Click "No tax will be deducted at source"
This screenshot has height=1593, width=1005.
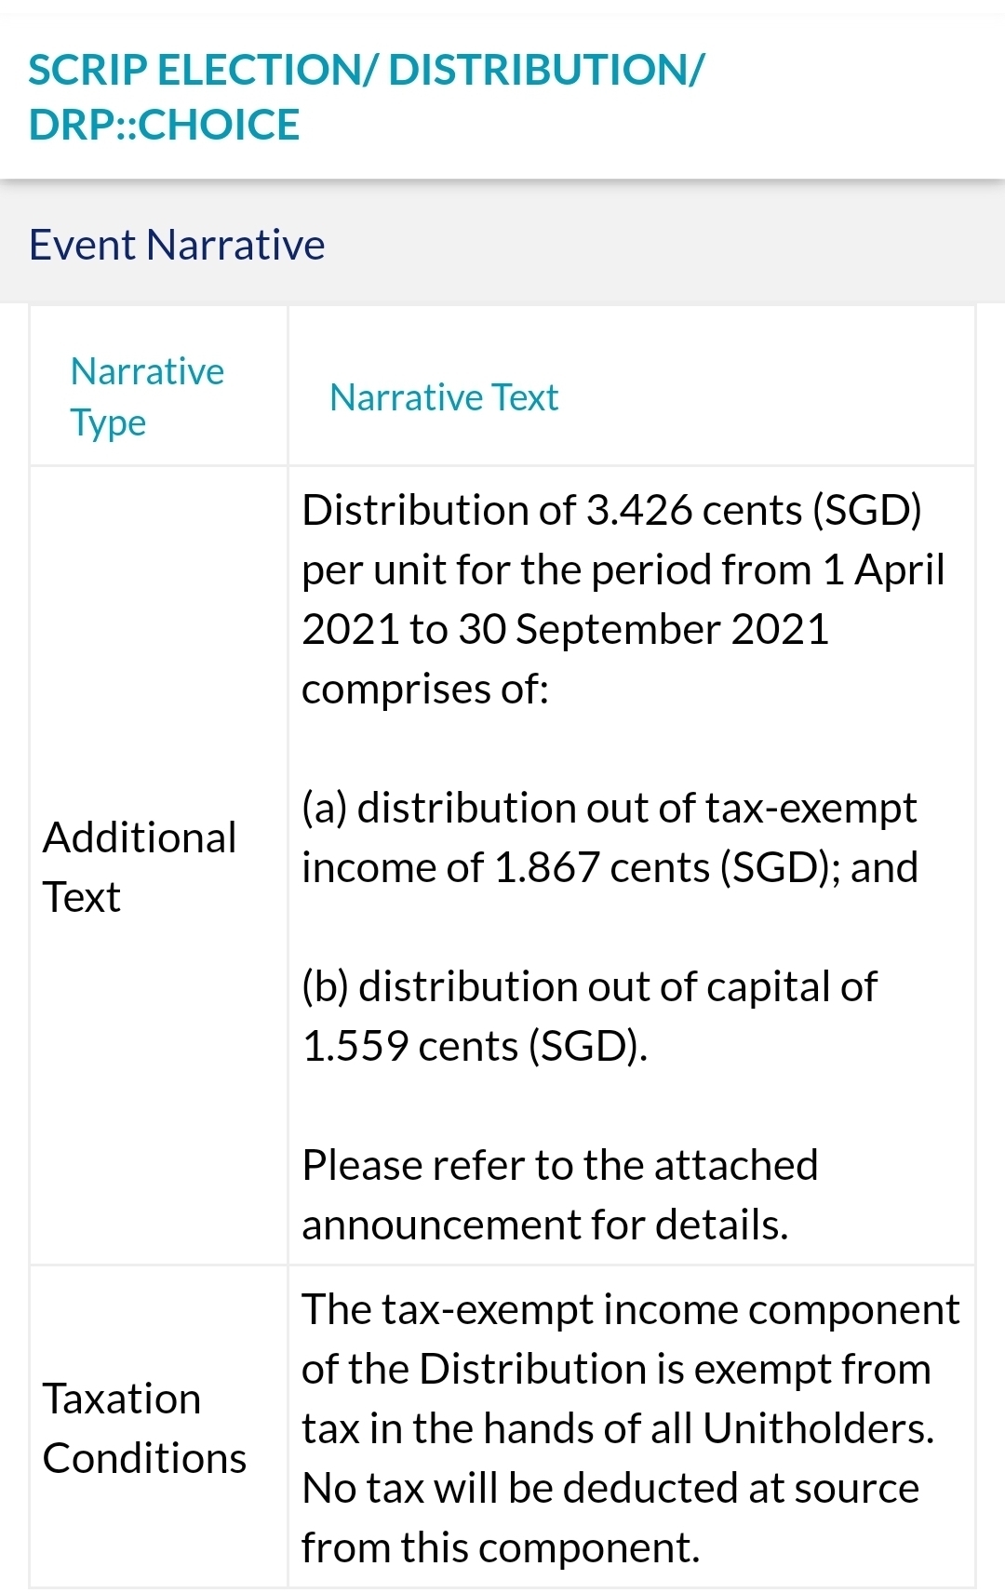click(x=610, y=1489)
